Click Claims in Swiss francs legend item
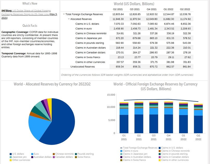 121,160
